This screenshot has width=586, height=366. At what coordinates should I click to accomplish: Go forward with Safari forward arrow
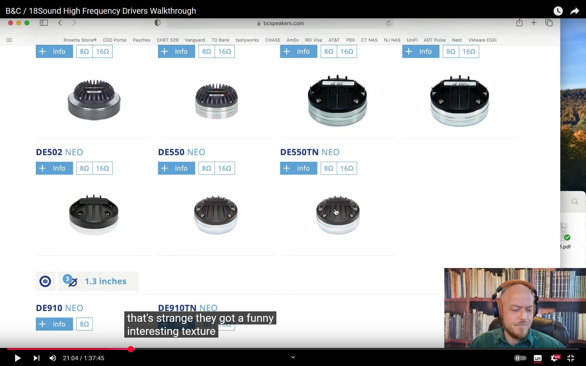(74, 23)
